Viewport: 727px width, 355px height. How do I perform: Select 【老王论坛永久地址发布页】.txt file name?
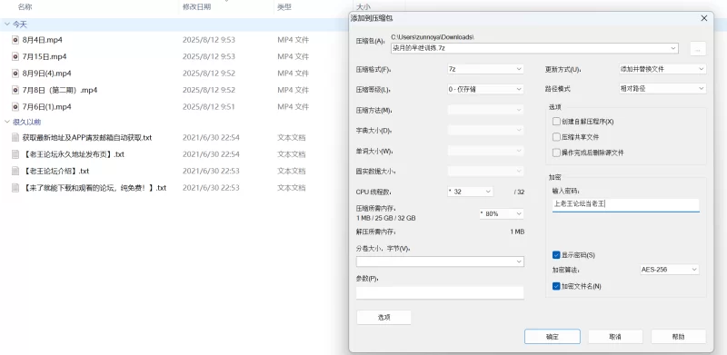coord(74,154)
